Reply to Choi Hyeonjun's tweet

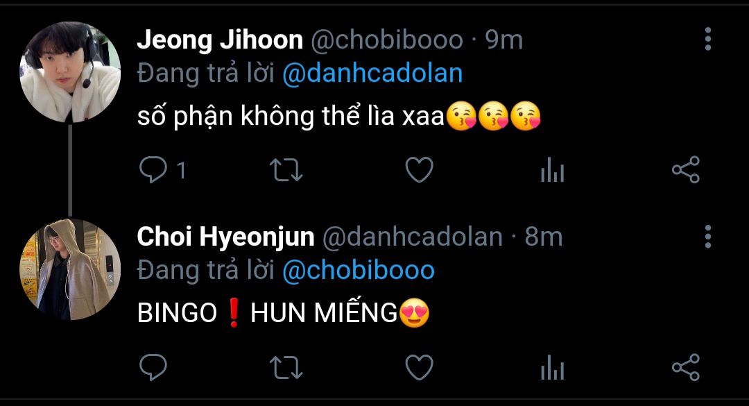click(153, 367)
